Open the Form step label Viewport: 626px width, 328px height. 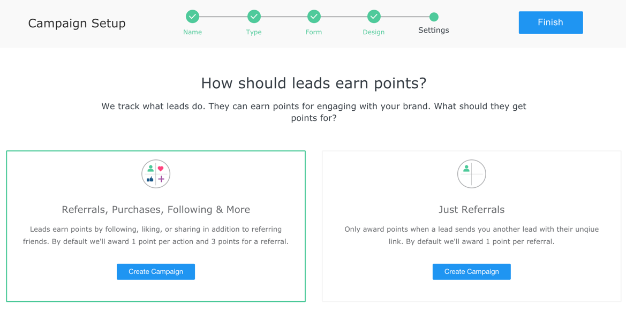pyautogui.click(x=314, y=32)
